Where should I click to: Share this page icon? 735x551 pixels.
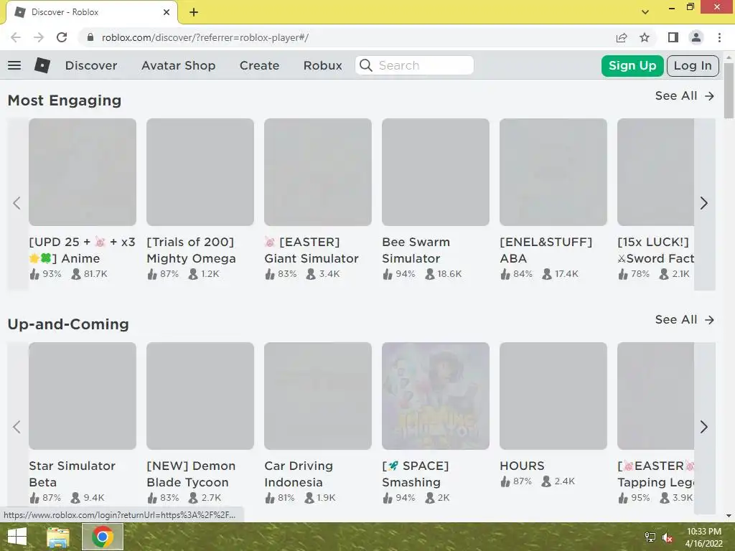coord(622,37)
